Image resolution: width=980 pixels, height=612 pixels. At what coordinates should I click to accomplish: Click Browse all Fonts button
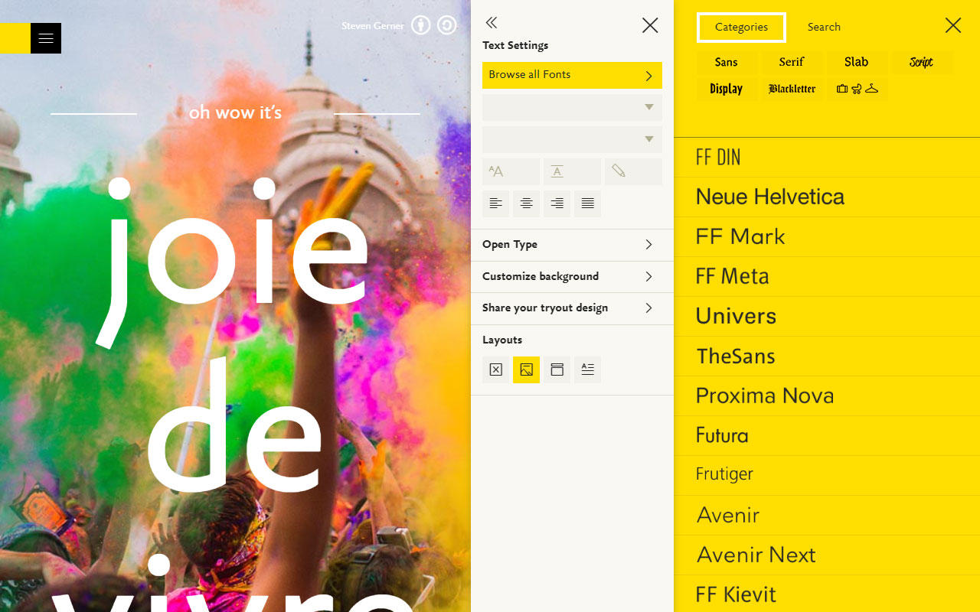(572, 75)
